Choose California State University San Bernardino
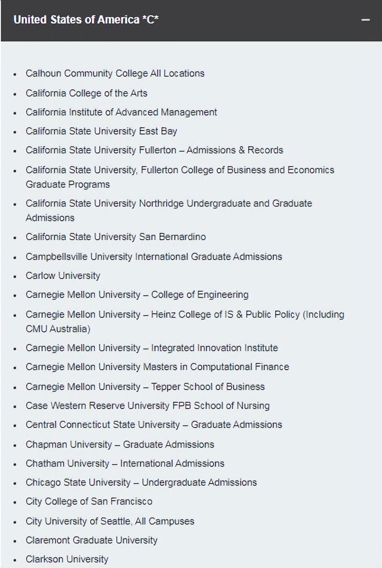The height and width of the screenshot is (568, 382). 116,237
